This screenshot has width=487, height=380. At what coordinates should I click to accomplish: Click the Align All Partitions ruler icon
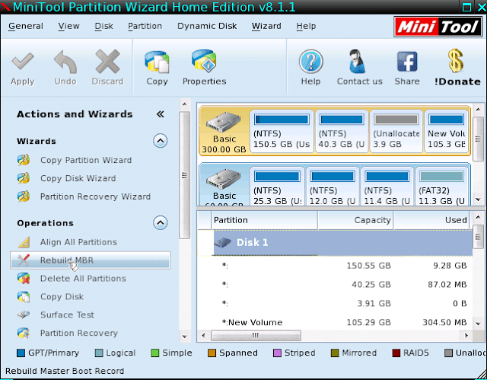pyautogui.click(x=24, y=242)
